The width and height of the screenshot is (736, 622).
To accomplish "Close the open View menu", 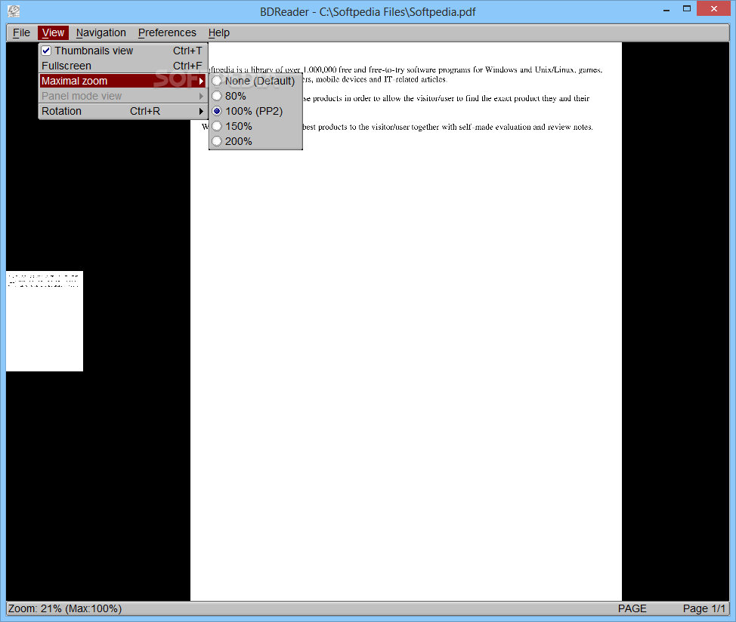I will tap(53, 32).
